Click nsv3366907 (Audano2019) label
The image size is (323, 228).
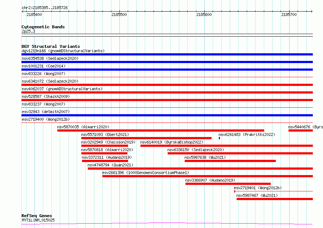[x=210, y=180]
